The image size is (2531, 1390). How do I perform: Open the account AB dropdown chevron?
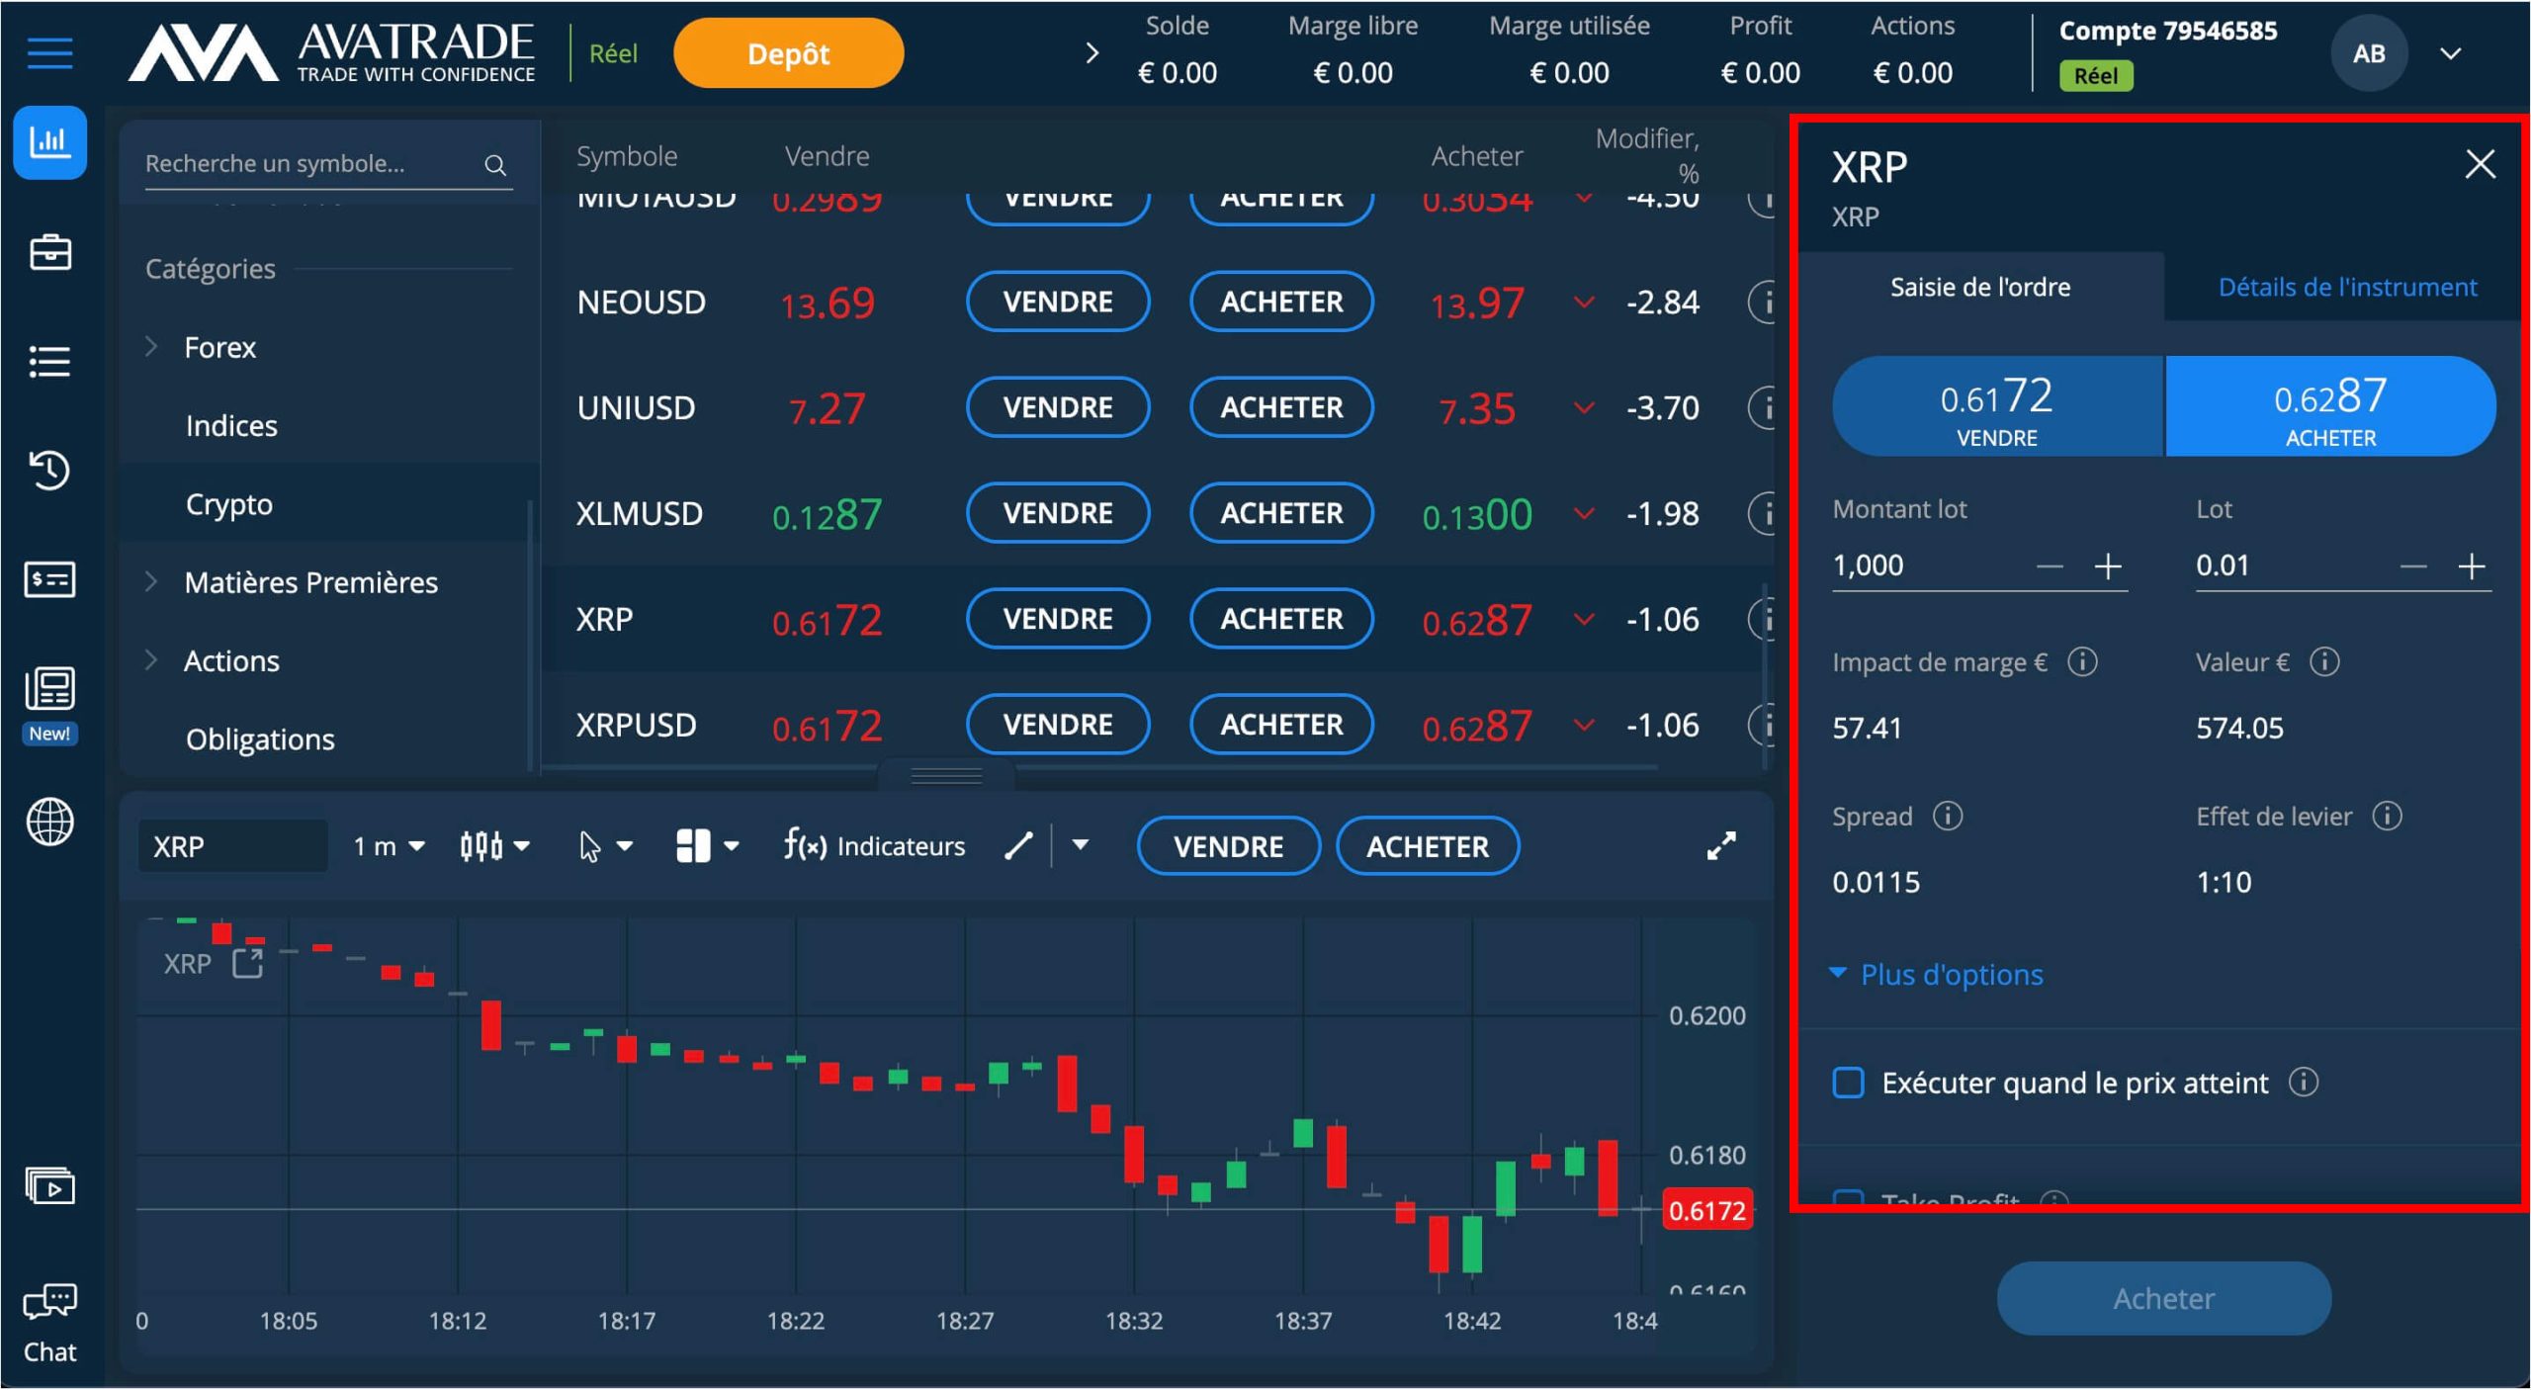2450,53
